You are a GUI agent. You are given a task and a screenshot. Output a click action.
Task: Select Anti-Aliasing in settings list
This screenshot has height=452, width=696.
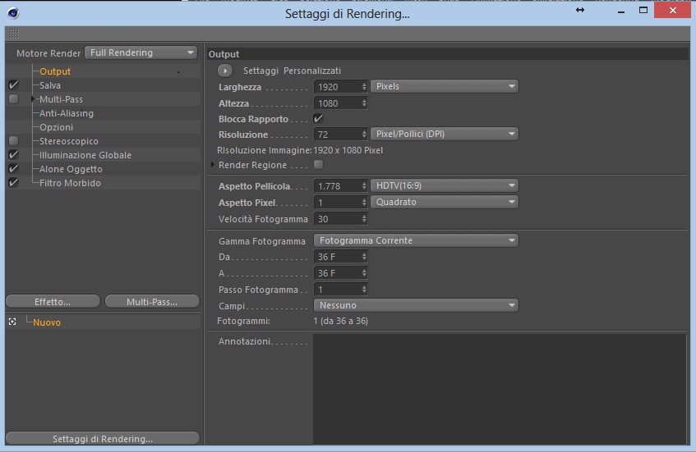click(67, 113)
